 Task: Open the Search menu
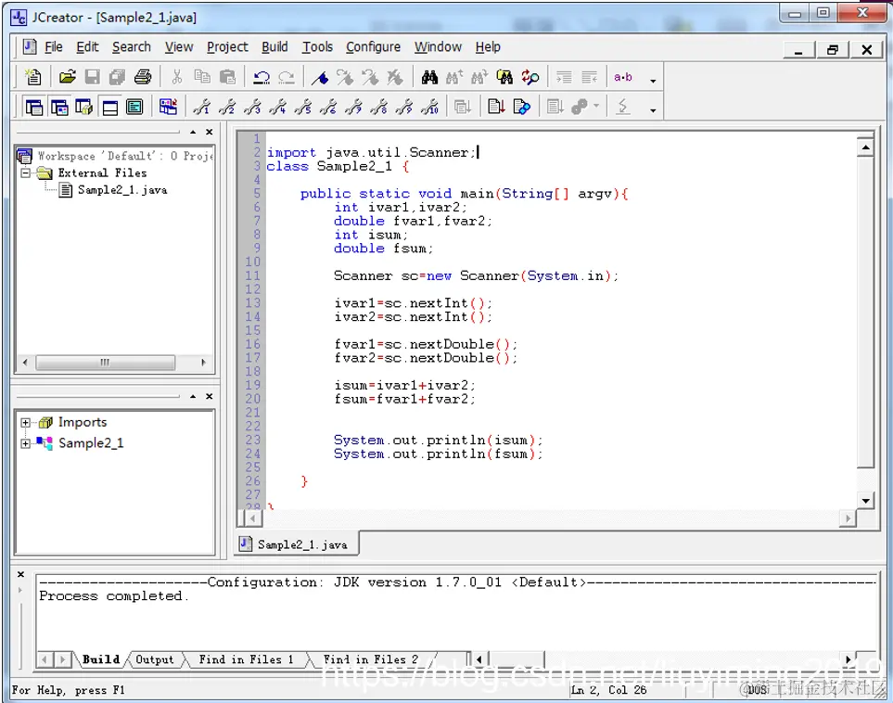coord(132,47)
